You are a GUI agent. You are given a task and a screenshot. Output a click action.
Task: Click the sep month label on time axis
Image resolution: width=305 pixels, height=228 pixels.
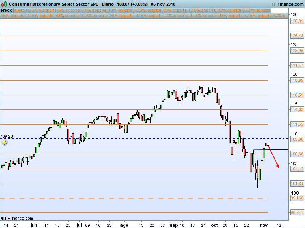tap(174, 225)
